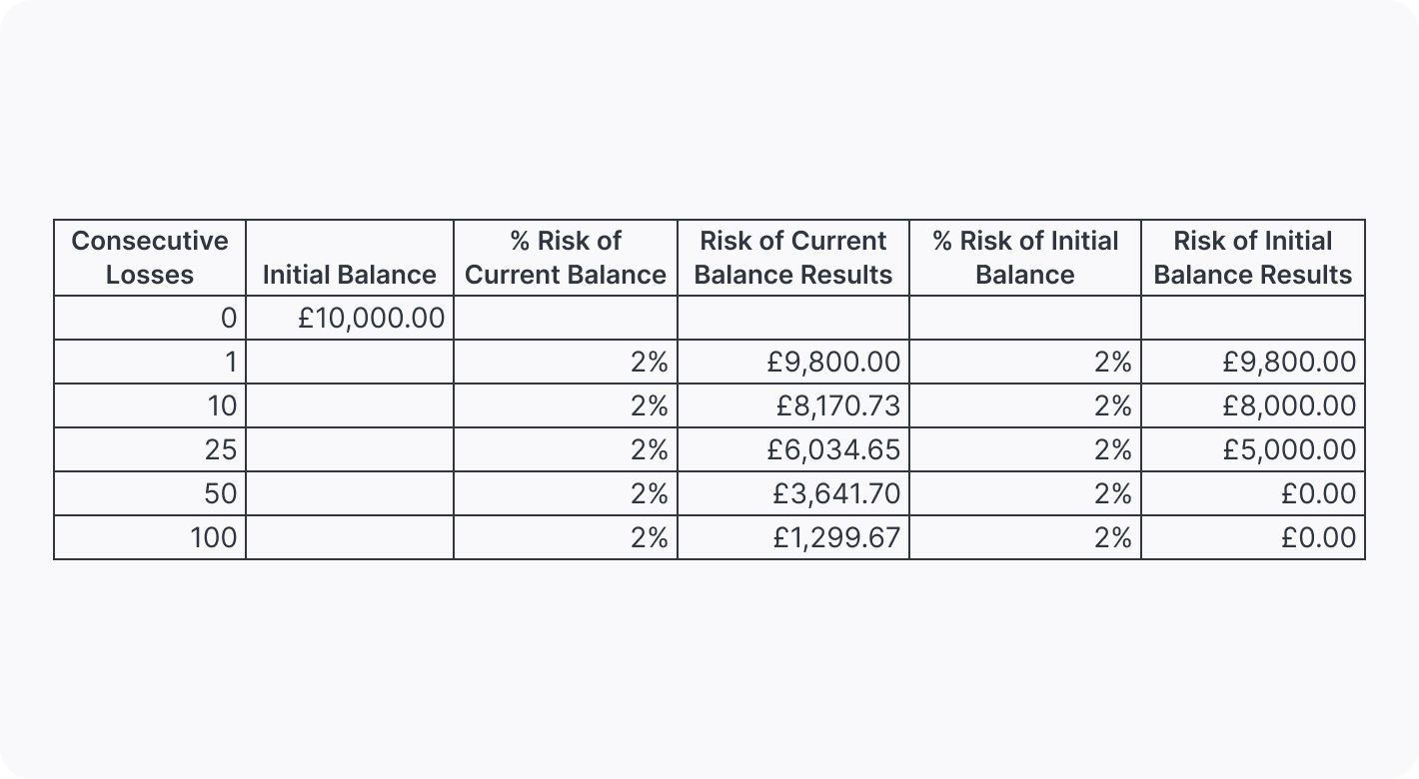Click the Consecutive Losses column header
Viewport: 1419px width, 779px height.
point(150,258)
